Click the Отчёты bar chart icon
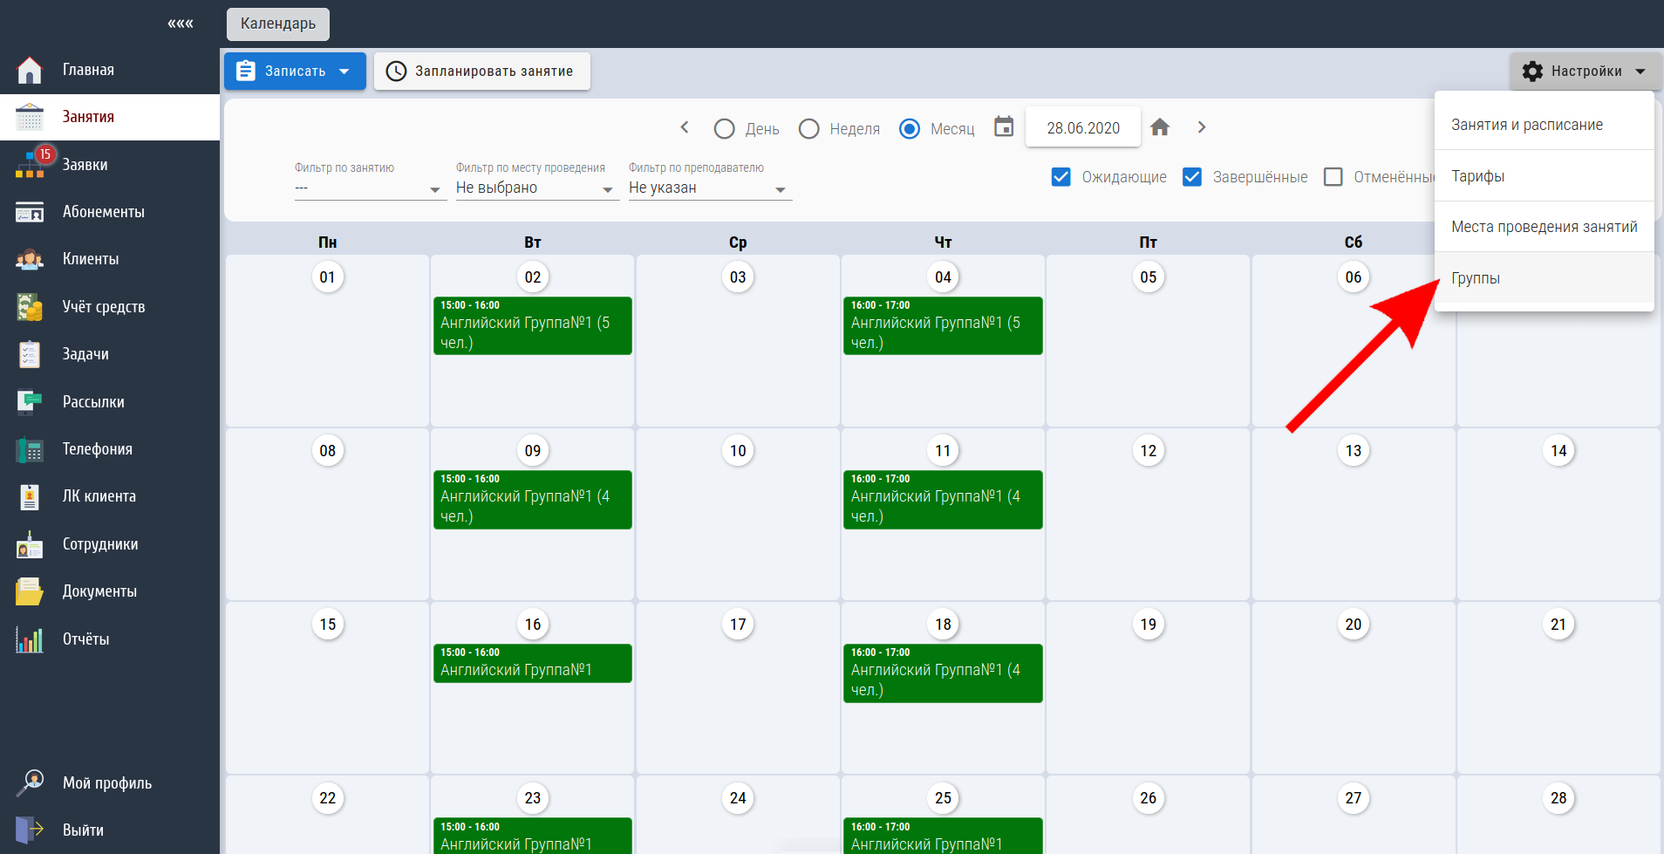 [x=30, y=639]
